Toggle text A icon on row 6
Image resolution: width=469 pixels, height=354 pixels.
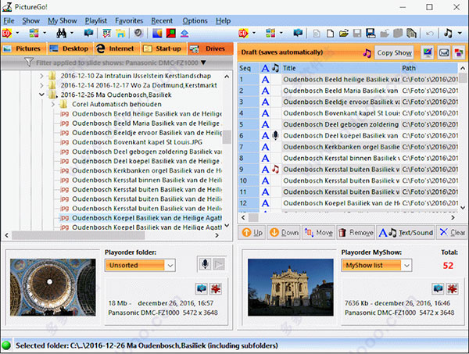265,136
